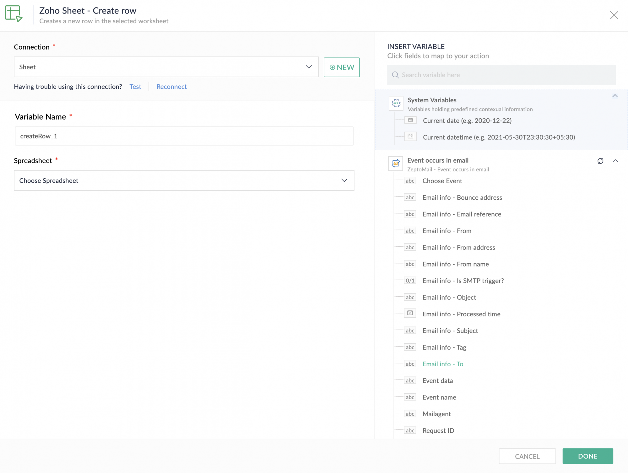The height and width of the screenshot is (473, 628).
Task: Create a NEW connection
Action: (341, 67)
